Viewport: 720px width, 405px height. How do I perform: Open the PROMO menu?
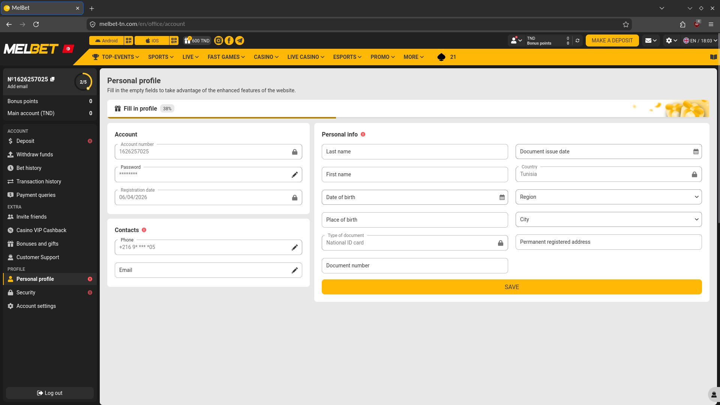point(382,57)
